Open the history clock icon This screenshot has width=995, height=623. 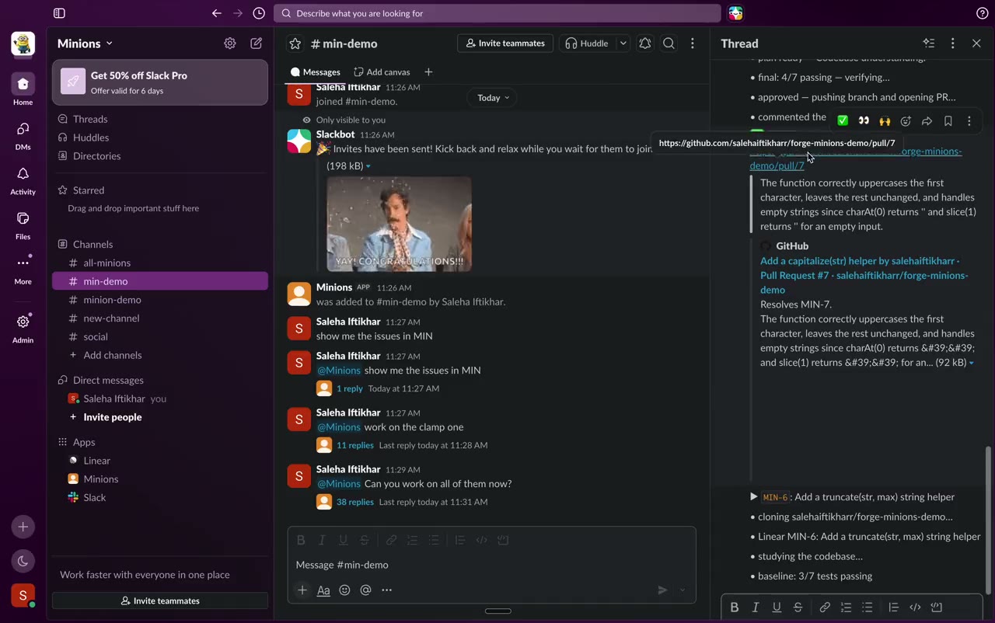click(259, 13)
